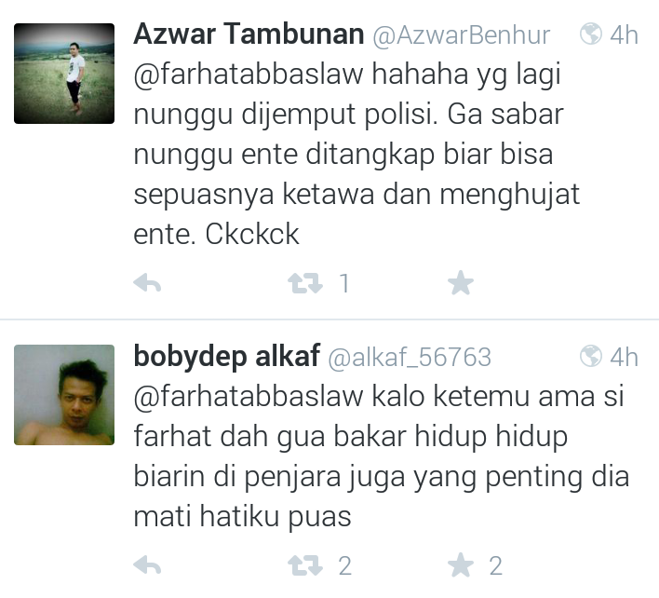This screenshot has height=598, width=659.
Task: Click 4h timestamp on Azwar's tweet
Action: (625, 34)
